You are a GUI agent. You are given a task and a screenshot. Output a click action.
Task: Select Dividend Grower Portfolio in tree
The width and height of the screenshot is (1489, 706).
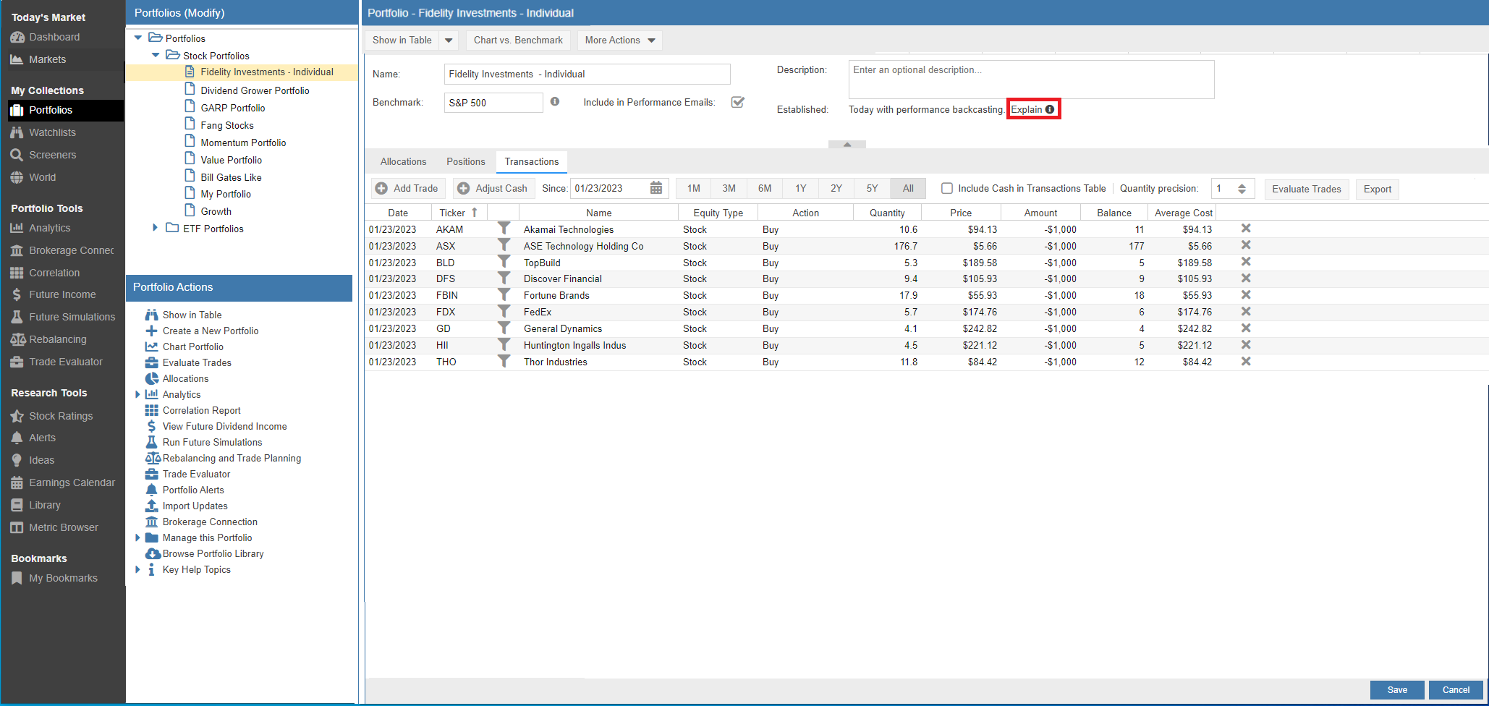pos(255,90)
